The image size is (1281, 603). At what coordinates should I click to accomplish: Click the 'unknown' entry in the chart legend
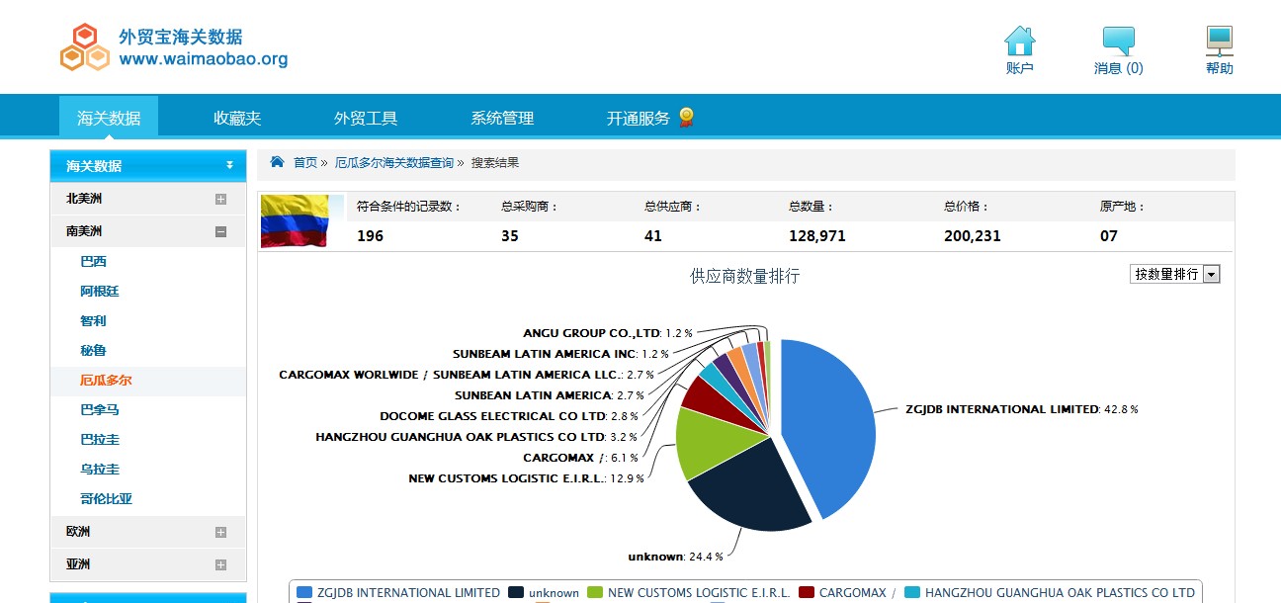click(x=554, y=593)
